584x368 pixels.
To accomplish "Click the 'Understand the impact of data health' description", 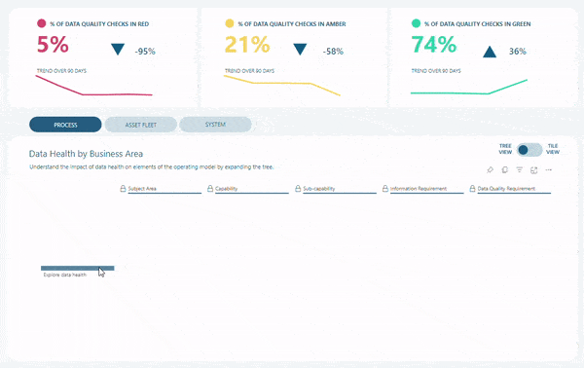I will (152, 167).
